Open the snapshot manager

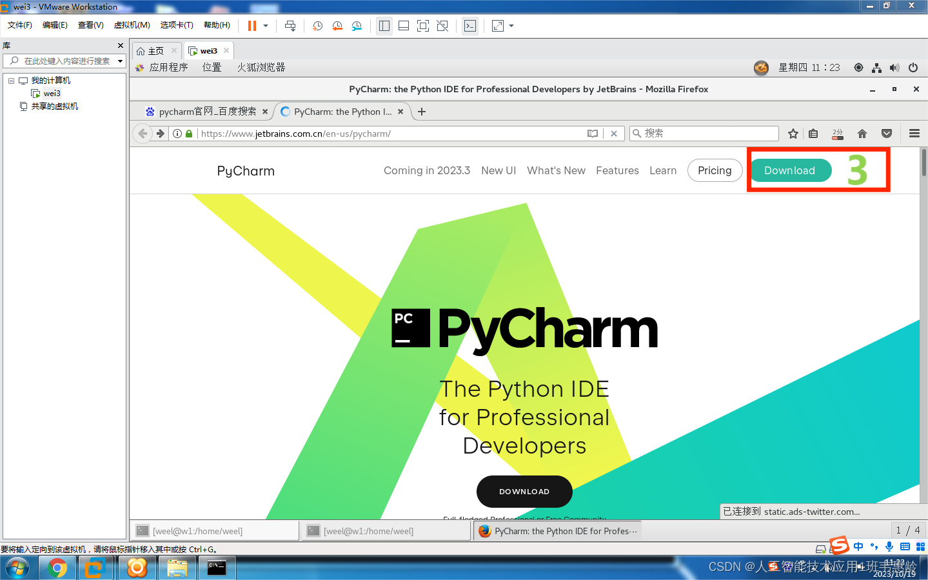point(357,26)
